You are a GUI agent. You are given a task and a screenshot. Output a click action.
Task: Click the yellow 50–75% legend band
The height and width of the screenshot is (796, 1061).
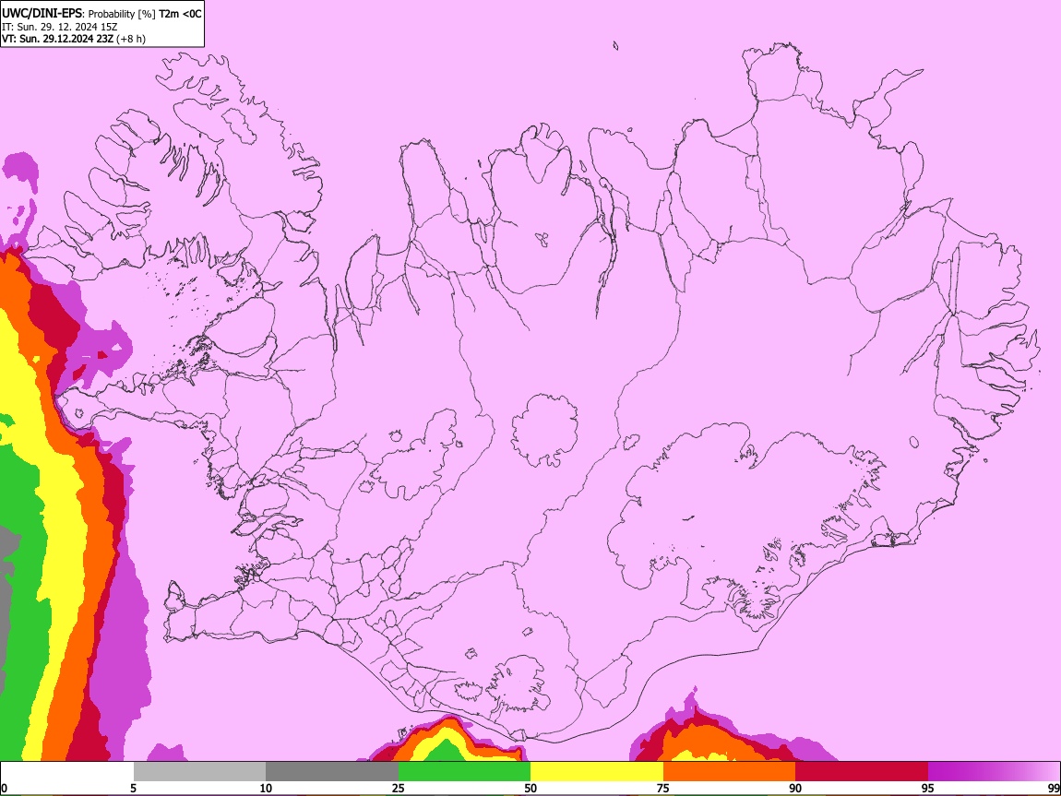coord(597,772)
